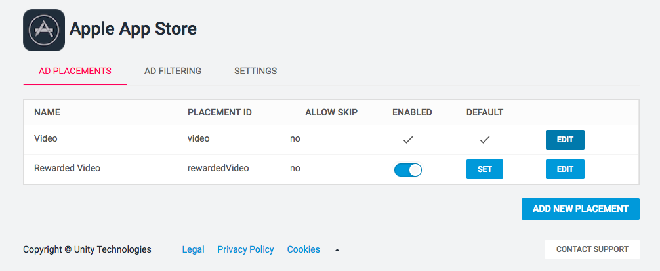This screenshot has width=660, height=271.
Task: Open the Cookies link
Action: point(304,249)
